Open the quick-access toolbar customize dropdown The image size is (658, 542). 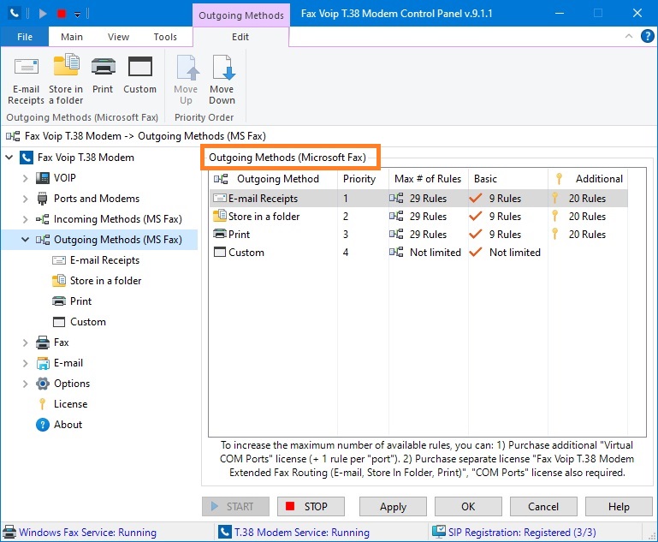click(x=77, y=15)
